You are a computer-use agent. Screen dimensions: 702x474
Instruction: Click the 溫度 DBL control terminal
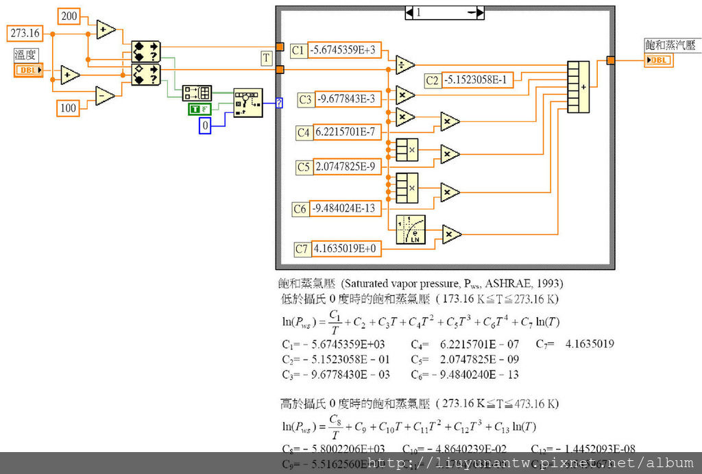click(x=29, y=70)
